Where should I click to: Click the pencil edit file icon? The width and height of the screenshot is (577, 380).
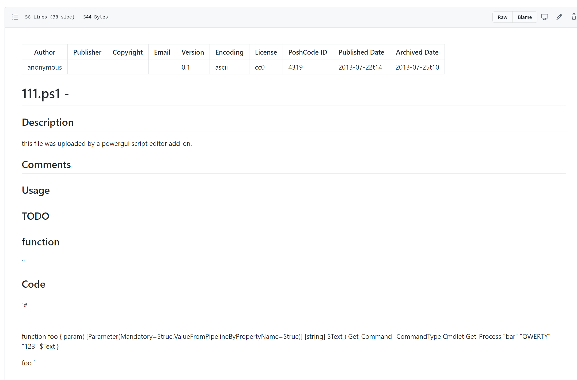point(559,17)
